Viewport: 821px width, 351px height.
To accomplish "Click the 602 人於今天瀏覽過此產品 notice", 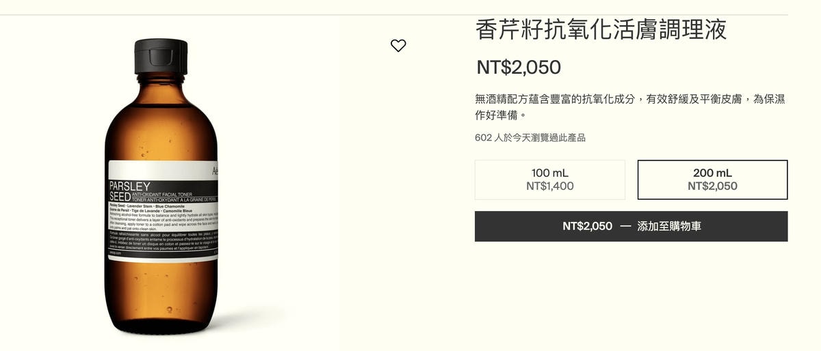I will 530,137.
